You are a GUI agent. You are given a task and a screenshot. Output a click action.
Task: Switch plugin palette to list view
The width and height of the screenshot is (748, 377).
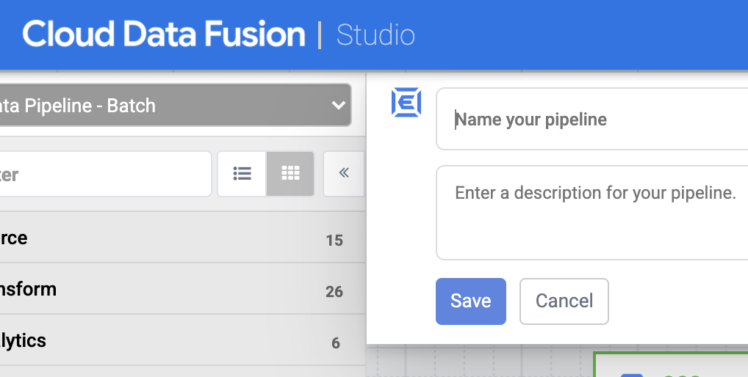tap(242, 174)
